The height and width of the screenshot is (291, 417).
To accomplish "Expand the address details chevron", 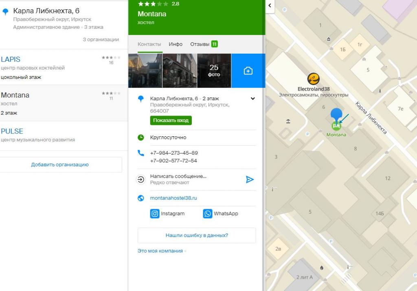I will (253, 99).
